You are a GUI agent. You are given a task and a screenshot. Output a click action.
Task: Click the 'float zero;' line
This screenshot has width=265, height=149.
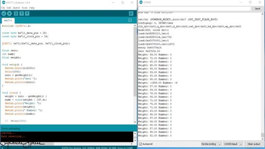10,50
